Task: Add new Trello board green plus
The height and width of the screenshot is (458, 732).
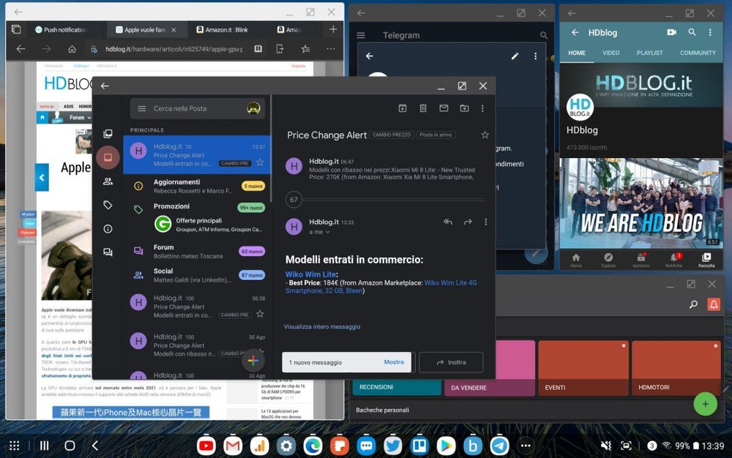Action: (x=705, y=404)
